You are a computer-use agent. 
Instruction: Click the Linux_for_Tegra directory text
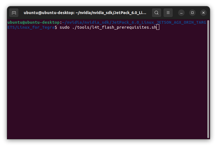(36, 27)
